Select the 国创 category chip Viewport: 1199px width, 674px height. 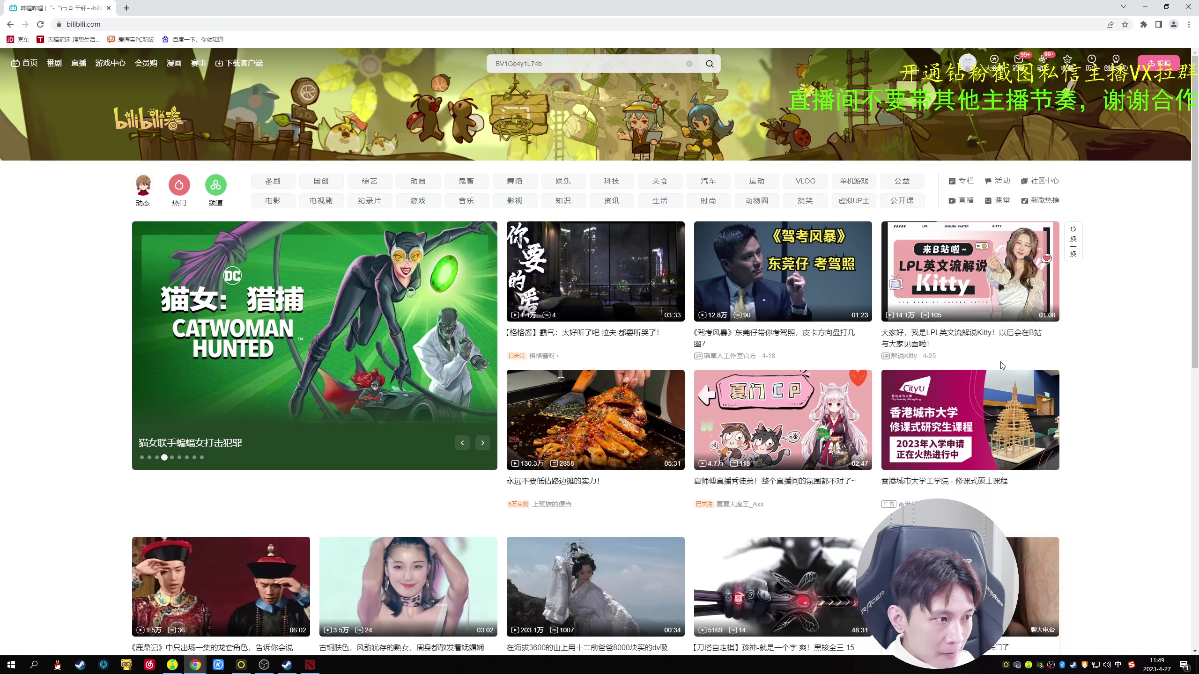(321, 181)
